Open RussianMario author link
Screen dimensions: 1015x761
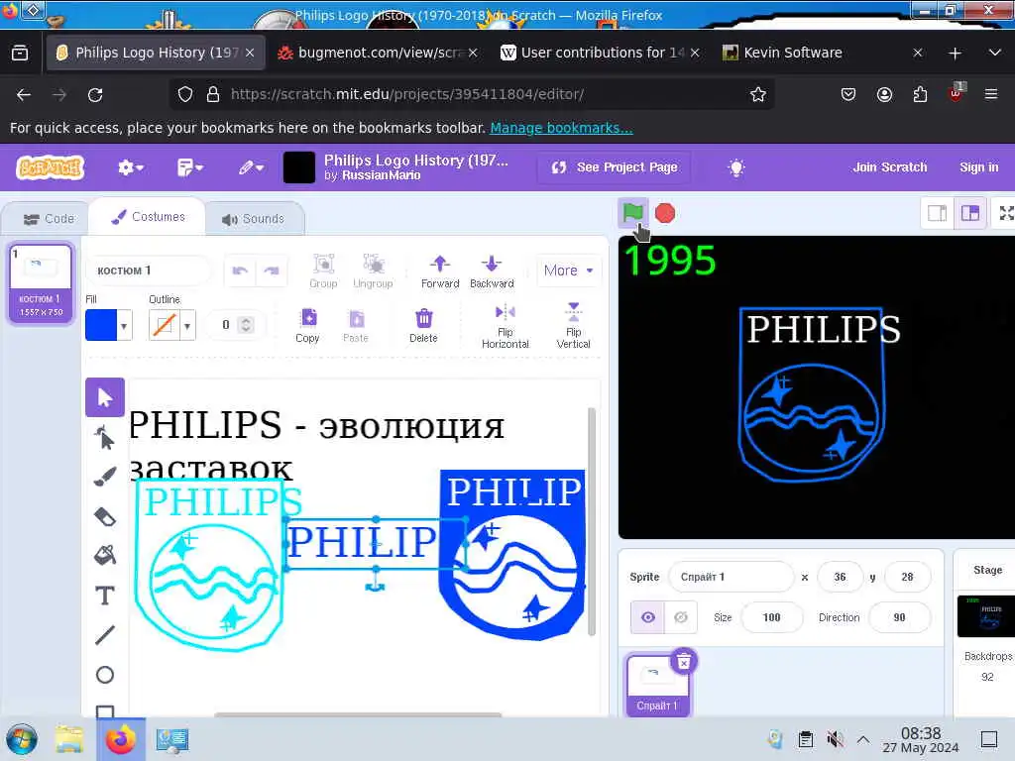(x=382, y=175)
